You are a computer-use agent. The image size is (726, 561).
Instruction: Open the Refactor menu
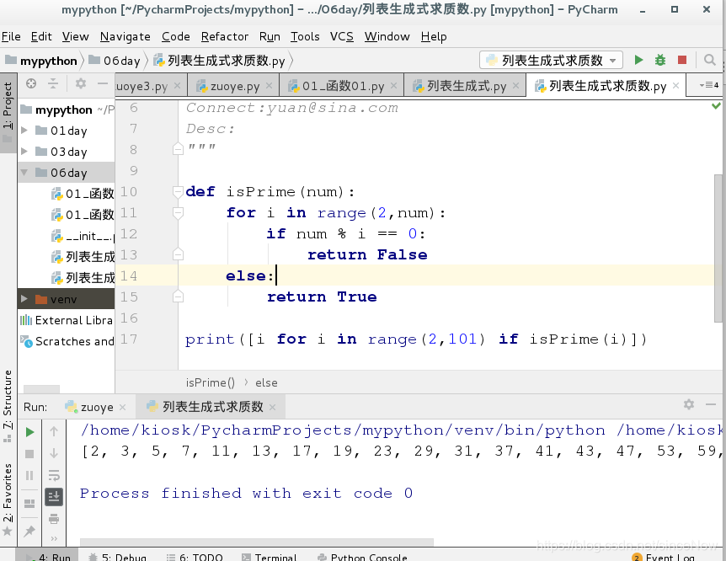click(x=225, y=36)
